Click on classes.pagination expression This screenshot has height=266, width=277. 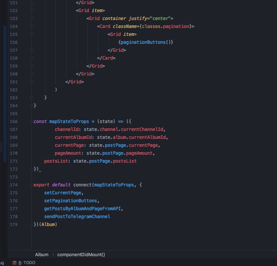pyautogui.click(x=166, y=26)
